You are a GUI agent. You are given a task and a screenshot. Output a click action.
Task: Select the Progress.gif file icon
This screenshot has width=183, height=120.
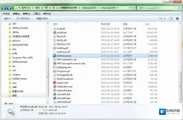coord(54,71)
